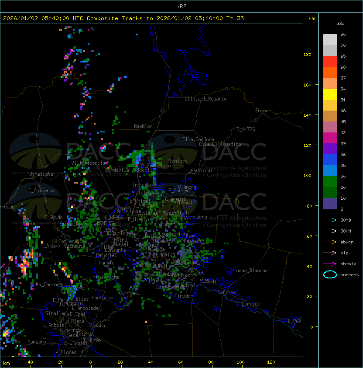Viewport: 363px width, 368px height.
Task: Click the Perdriel map label
Action: coord(106,255)
